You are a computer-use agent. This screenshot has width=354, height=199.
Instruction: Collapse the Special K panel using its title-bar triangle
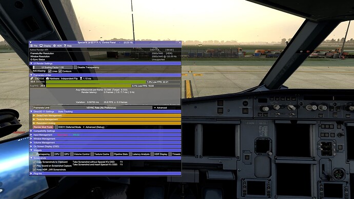30,43
